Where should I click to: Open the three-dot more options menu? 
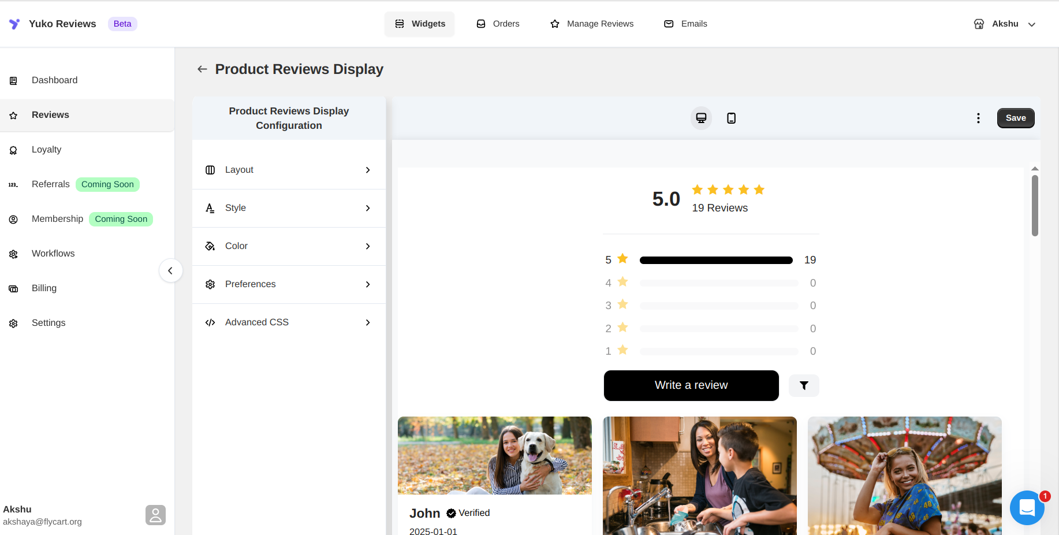(x=978, y=118)
